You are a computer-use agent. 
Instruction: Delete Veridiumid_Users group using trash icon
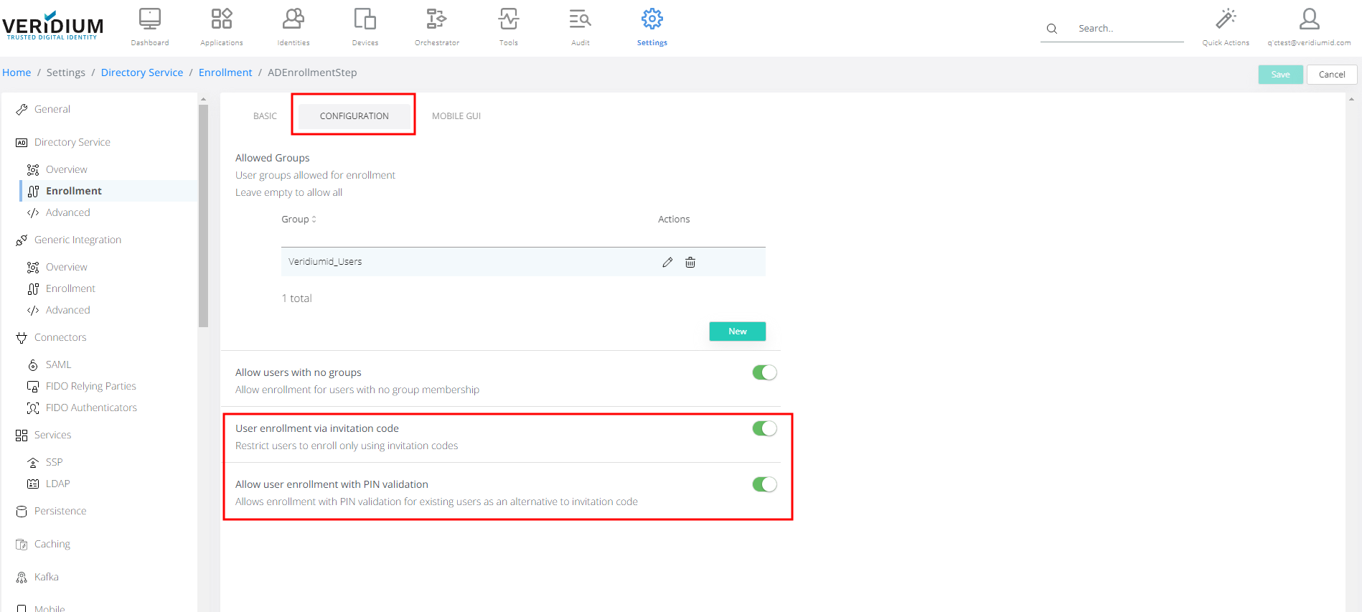690,263
